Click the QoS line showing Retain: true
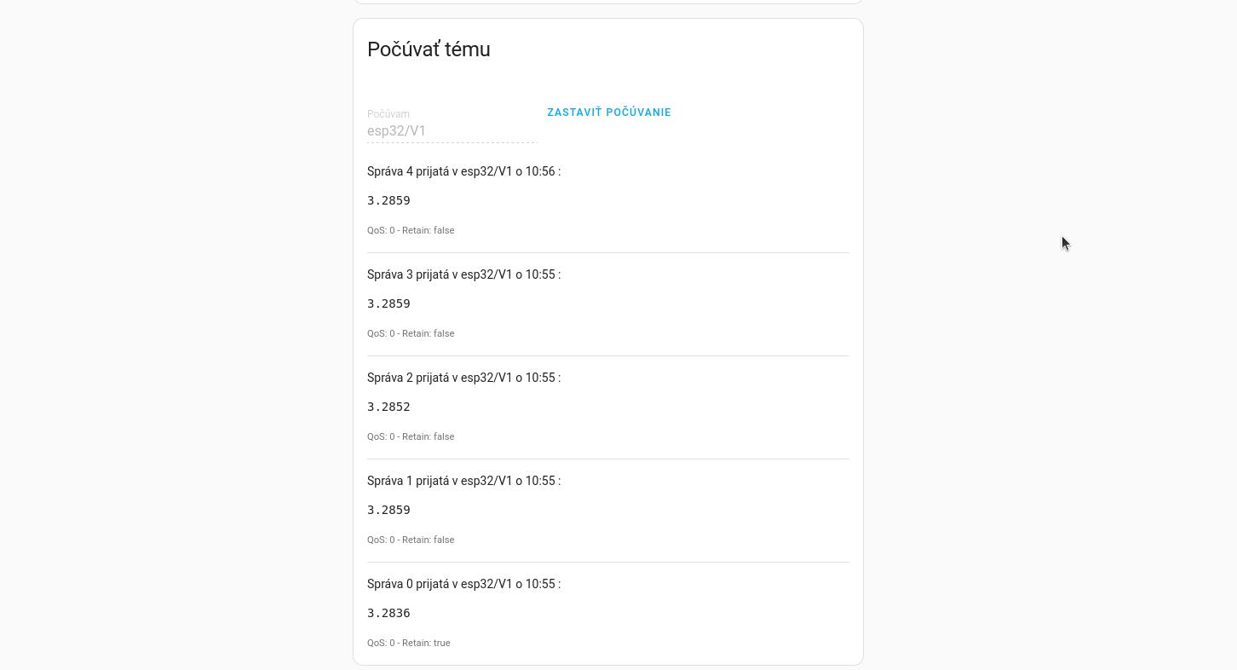Screen dimensions: 1237x670 tap(409, 643)
